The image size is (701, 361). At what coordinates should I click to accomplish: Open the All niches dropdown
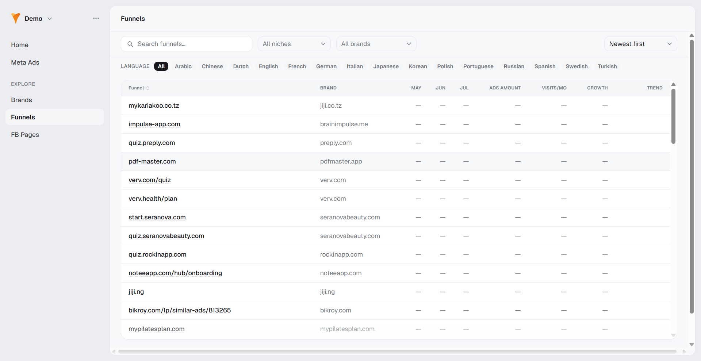click(x=294, y=44)
